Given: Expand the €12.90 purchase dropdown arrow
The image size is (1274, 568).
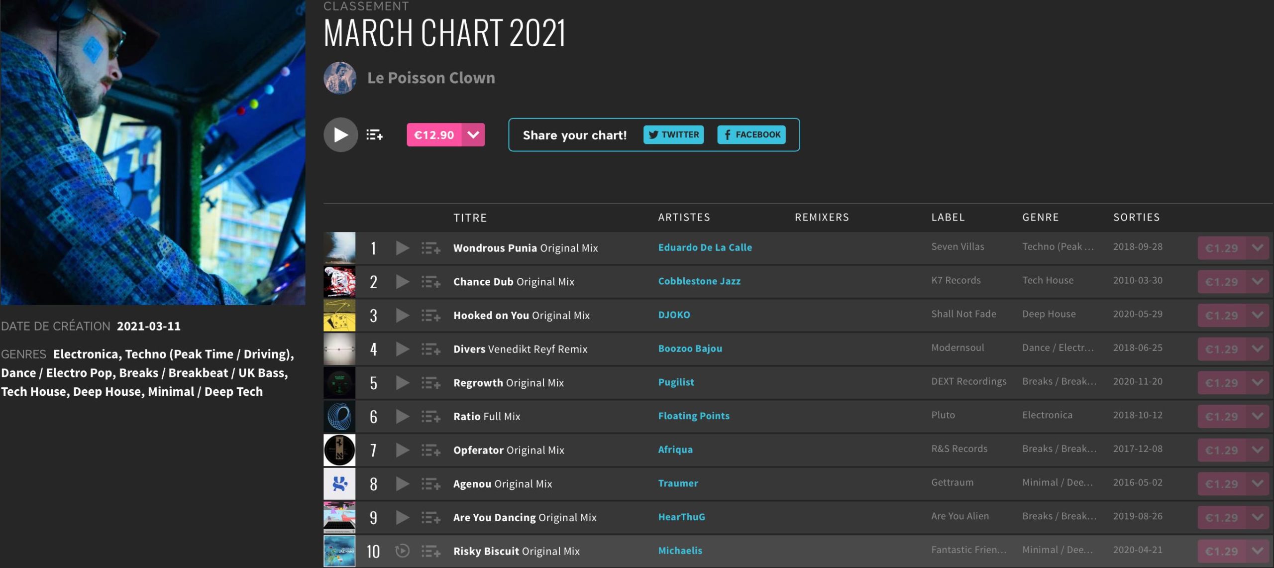Looking at the screenshot, I should click(473, 134).
